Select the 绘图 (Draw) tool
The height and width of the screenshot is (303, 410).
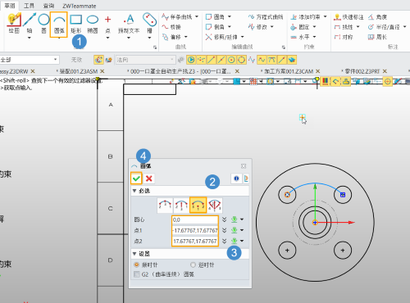click(x=14, y=23)
